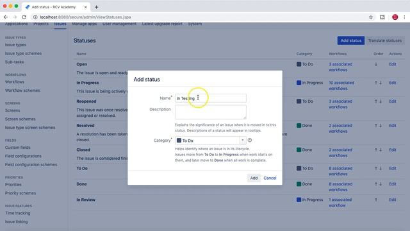The height and width of the screenshot is (231, 410).
Task: Open Issue type schemes in sidebar
Action: coord(23,53)
